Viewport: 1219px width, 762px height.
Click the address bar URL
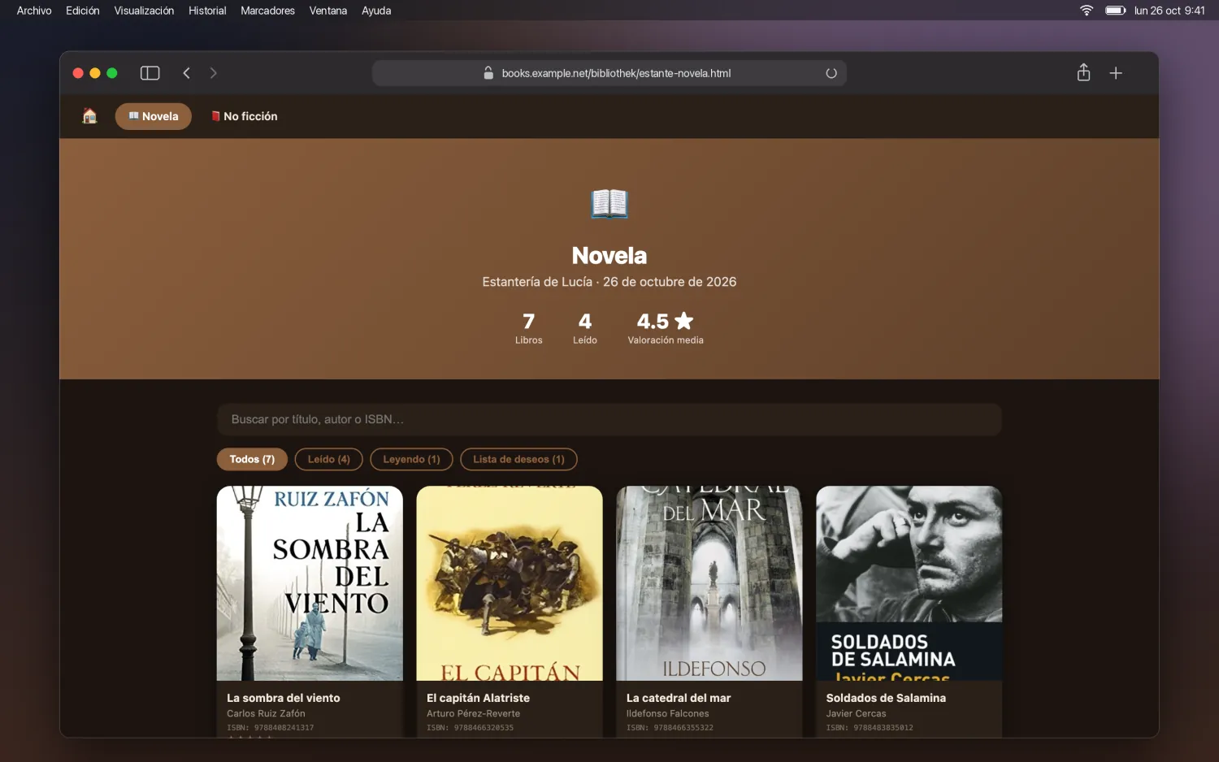point(616,73)
